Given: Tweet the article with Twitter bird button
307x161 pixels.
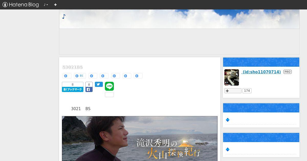Looking at the screenshot, I should tap(99, 84).
